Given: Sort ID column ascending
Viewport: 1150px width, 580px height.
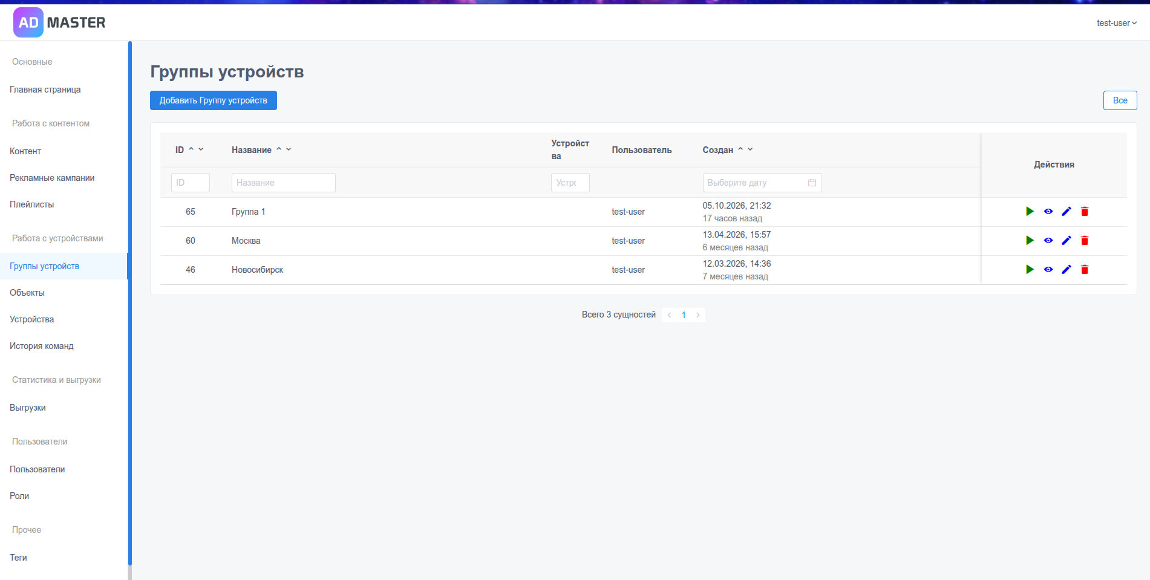Looking at the screenshot, I should click(191, 149).
